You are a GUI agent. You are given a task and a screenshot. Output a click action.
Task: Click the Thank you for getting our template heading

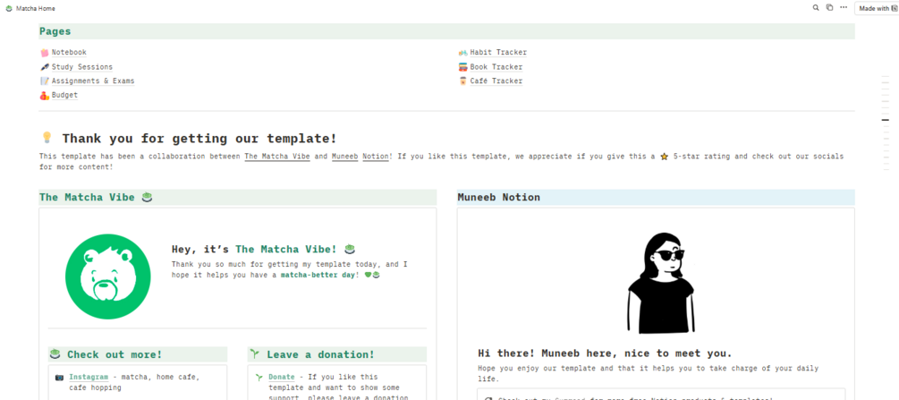pyautogui.click(x=199, y=139)
